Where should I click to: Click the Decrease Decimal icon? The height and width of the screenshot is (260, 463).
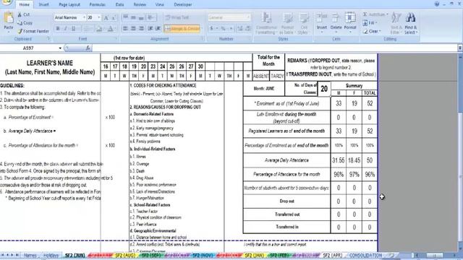click(247, 29)
